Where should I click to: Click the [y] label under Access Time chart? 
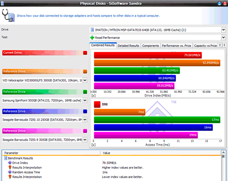pos(93,145)
